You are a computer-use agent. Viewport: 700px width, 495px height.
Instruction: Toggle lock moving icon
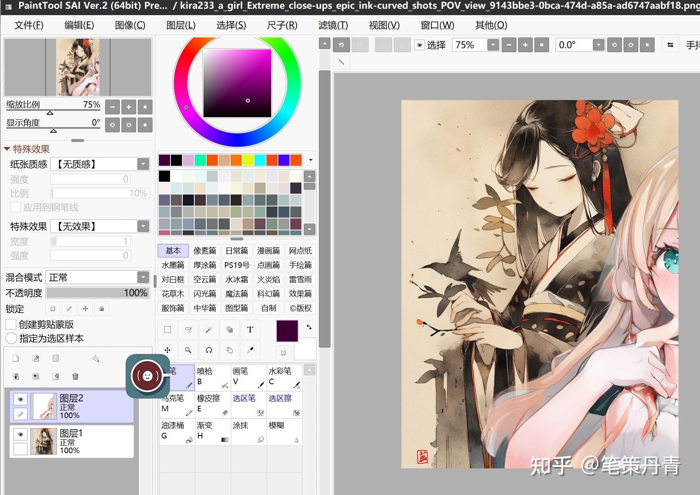click(x=85, y=308)
